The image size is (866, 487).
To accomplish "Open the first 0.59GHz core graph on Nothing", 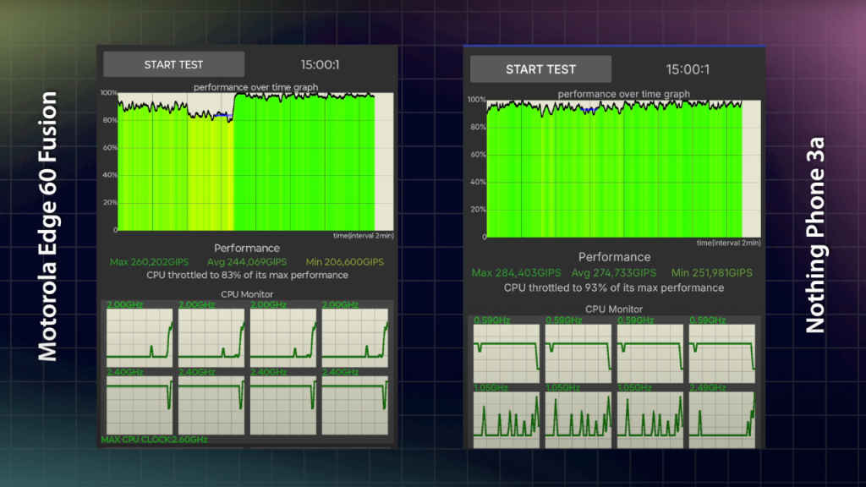I will point(507,353).
